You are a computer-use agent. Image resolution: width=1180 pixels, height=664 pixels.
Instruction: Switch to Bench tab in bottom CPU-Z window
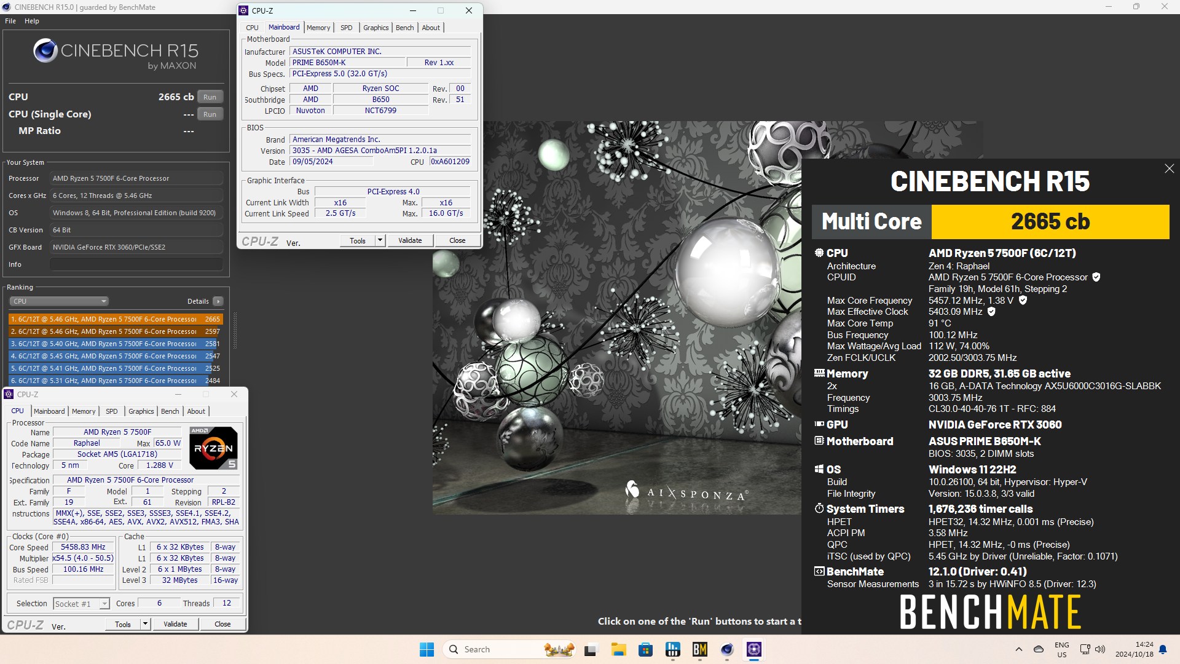(x=170, y=411)
